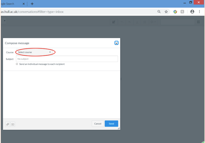
Task: Close the Google Search tab
Action: (24, 4)
